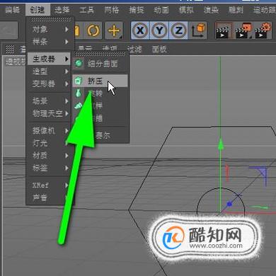Click the www.coozhi.com watermark link
The height and width of the screenshot is (276, 276).
click(x=216, y=246)
